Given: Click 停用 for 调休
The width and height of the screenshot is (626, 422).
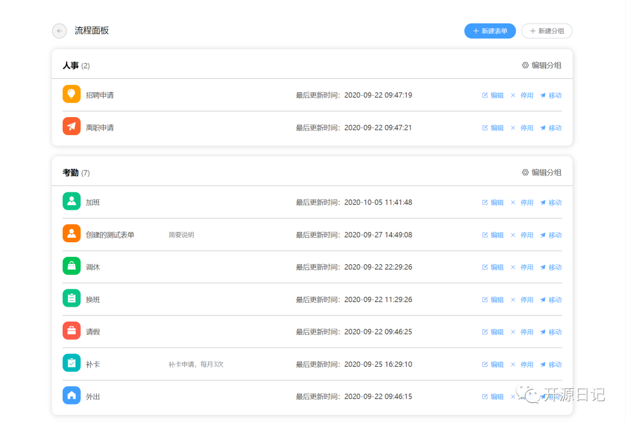Looking at the screenshot, I should click(522, 267).
